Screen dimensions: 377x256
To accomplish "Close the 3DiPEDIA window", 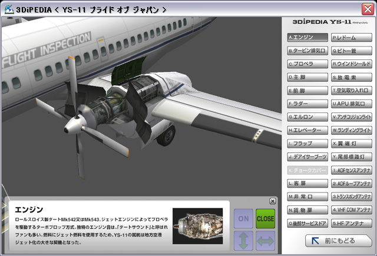I will click(x=368, y=9).
